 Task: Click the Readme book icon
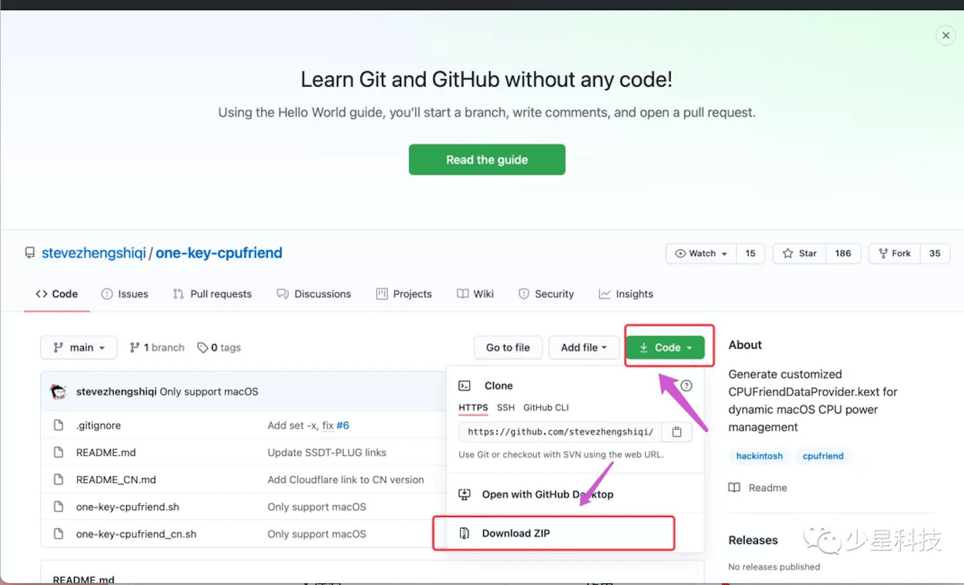click(x=734, y=487)
